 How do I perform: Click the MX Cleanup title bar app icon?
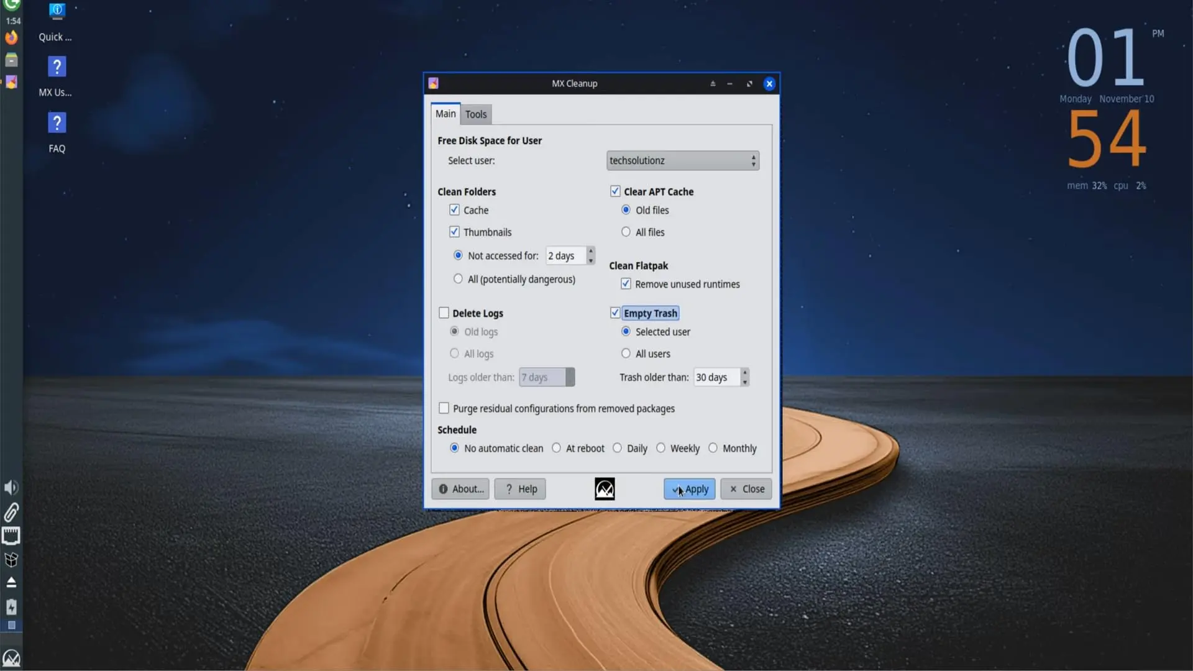coord(434,83)
